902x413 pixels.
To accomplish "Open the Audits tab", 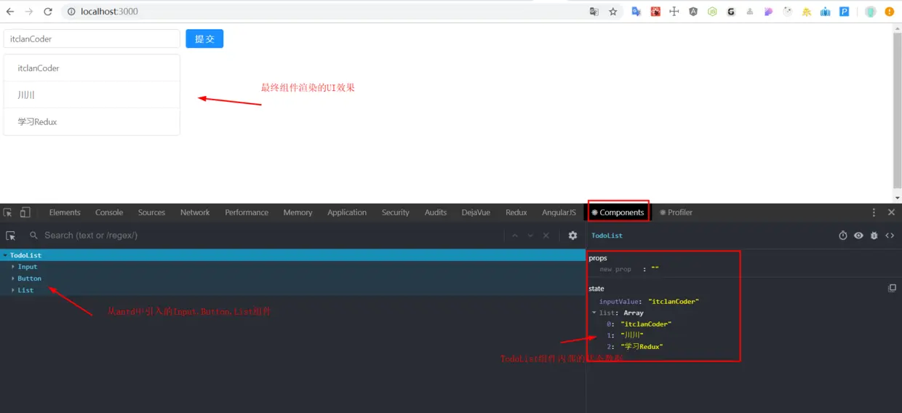I will (436, 212).
